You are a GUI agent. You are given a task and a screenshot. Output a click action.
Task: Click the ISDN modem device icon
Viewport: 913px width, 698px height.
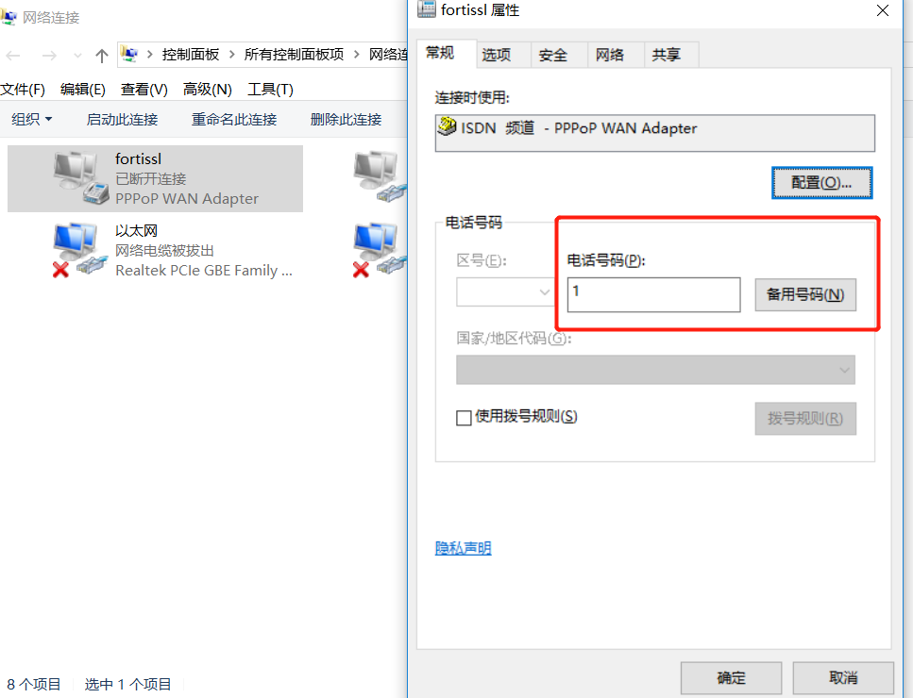click(447, 126)
